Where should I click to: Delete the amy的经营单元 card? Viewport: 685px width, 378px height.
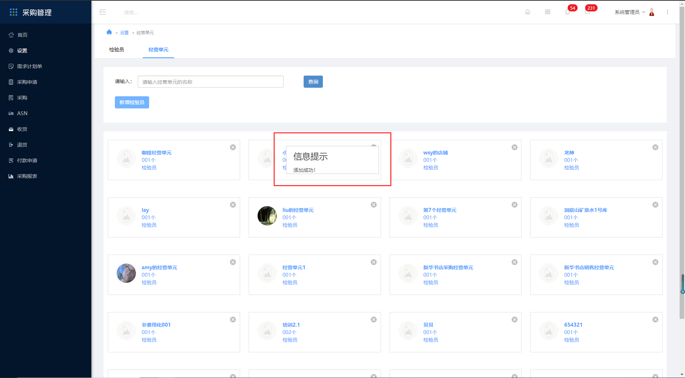[x=233, y=262]
